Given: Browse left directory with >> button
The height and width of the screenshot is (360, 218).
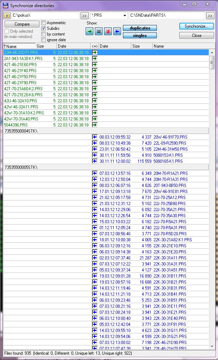Looking at the screenshot, I should 85,16.
